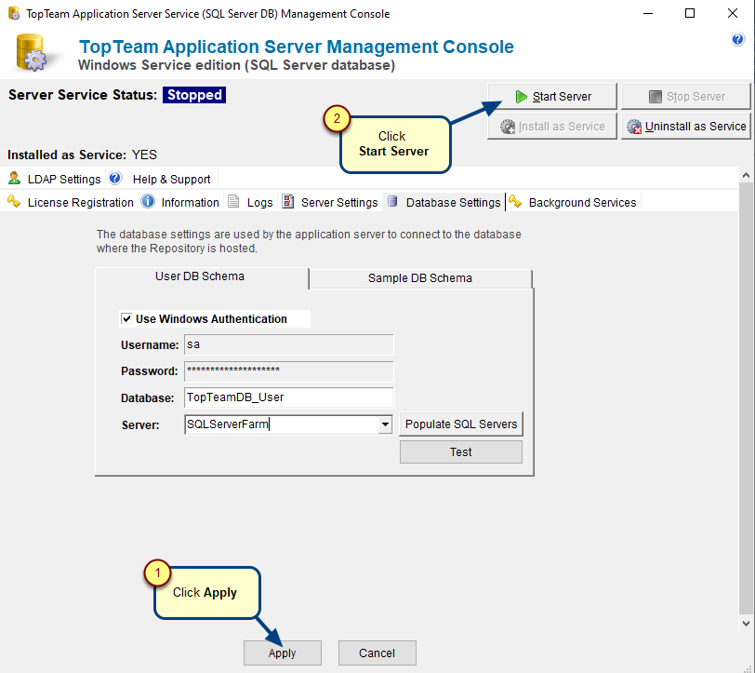The image size is (755, 673).
Task: Click the TopTeam database logo icon
Action: [x=32, y=52]
